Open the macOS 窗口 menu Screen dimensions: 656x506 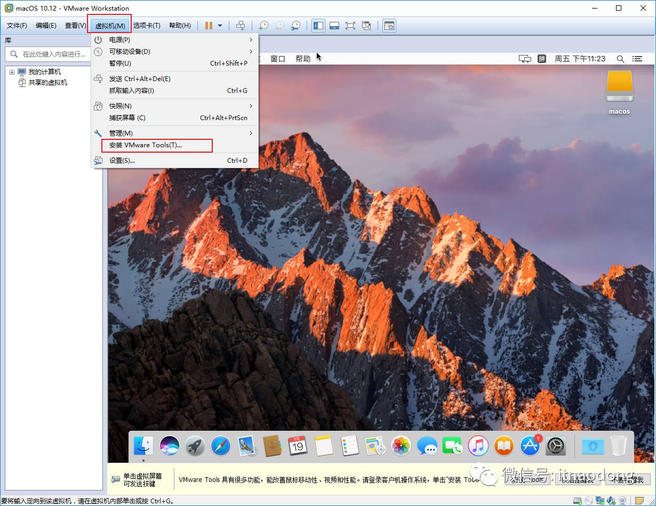tap(278, 59)
